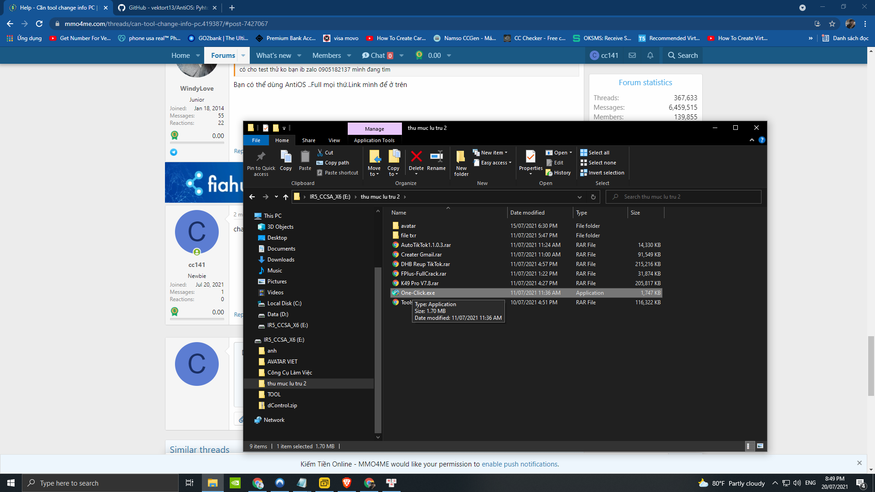This screenshot has height=492, width=875.
Task: Create a new folder via the ribbon
Action: (x=461, y=162)
